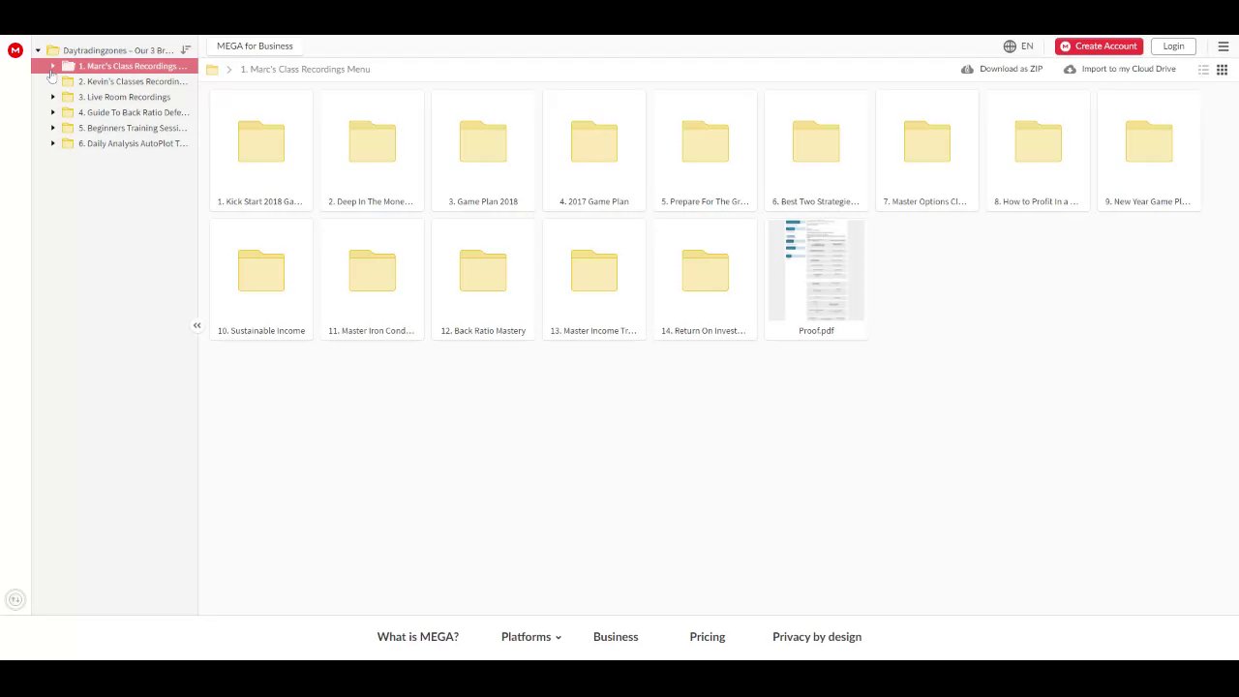Expand the Beginners Training Sessions node
Image resolution: width=1239 pixels, height=697 pixels.
coord(53,128)
